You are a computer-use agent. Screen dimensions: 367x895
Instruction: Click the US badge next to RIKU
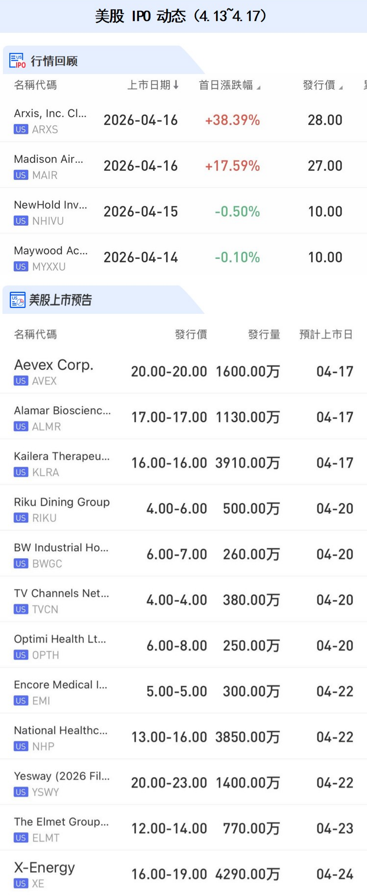pyautogui.click(x=21, y=518)
